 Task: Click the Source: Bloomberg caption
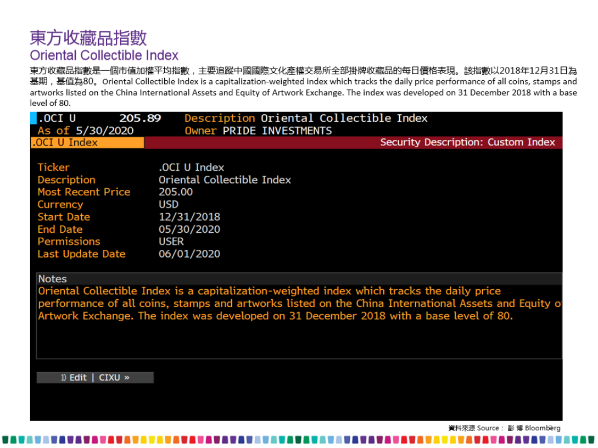(505, 428)
